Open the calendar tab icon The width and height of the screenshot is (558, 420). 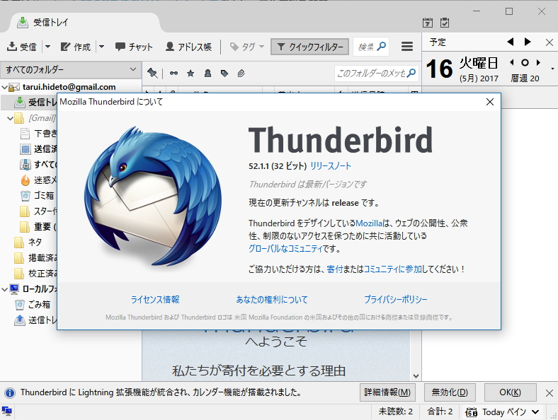(428, 23)
